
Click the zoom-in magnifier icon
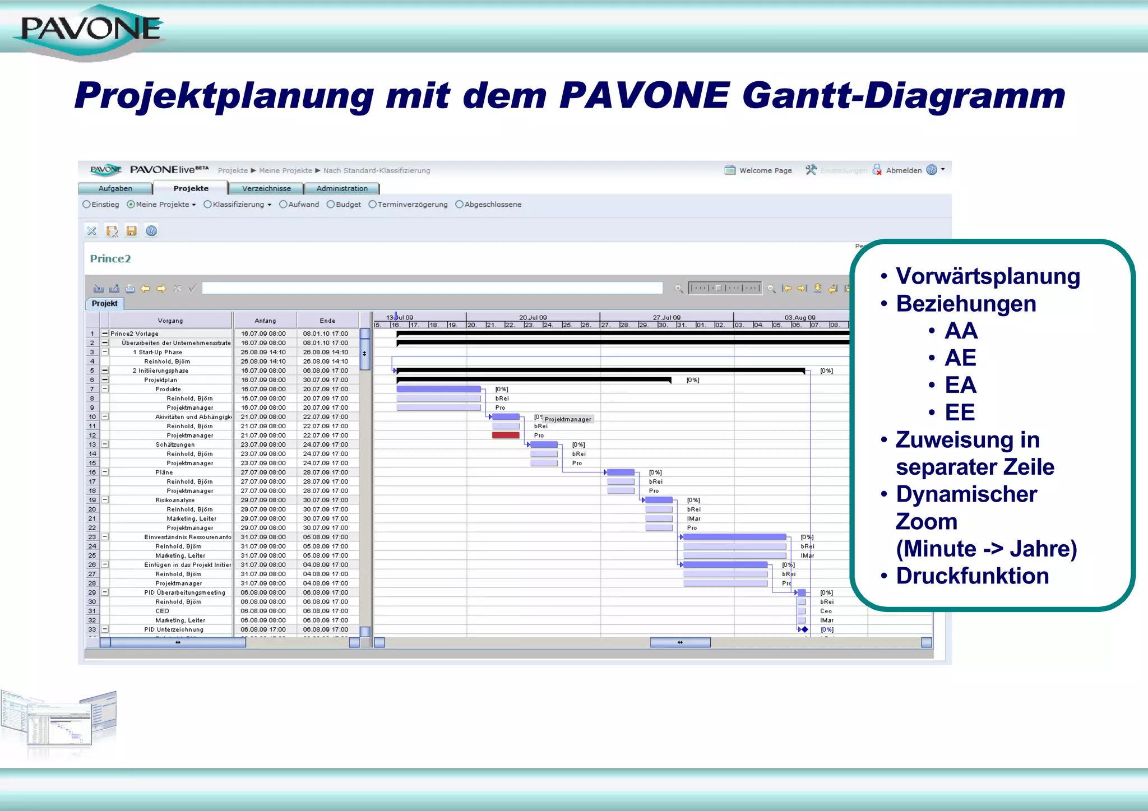tap(679, 289)
